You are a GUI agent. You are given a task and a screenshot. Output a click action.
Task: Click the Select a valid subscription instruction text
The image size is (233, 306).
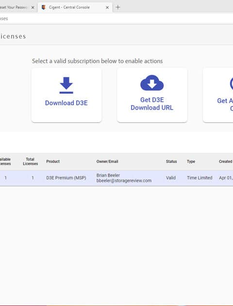[x=97, y=61]
